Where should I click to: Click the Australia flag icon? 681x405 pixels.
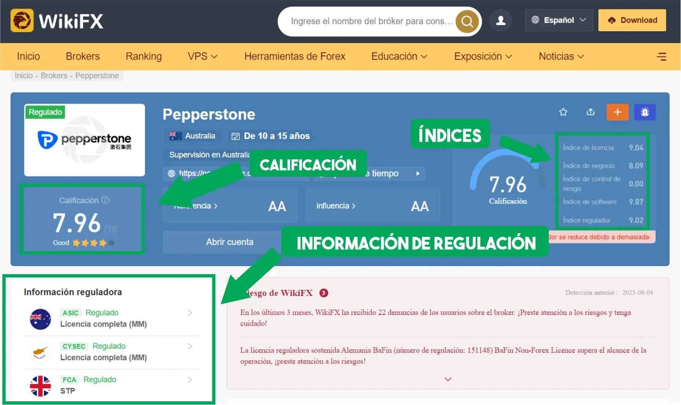pos(175,136)
